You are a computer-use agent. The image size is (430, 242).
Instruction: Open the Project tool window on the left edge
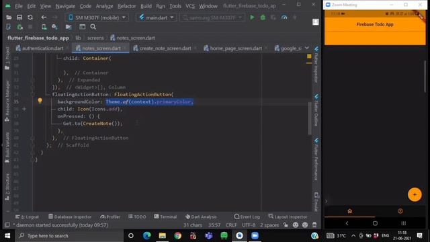(x=7, y=58)
